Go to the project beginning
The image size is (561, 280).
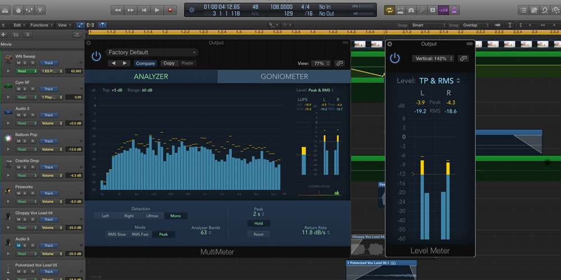(x=144, y=10)
